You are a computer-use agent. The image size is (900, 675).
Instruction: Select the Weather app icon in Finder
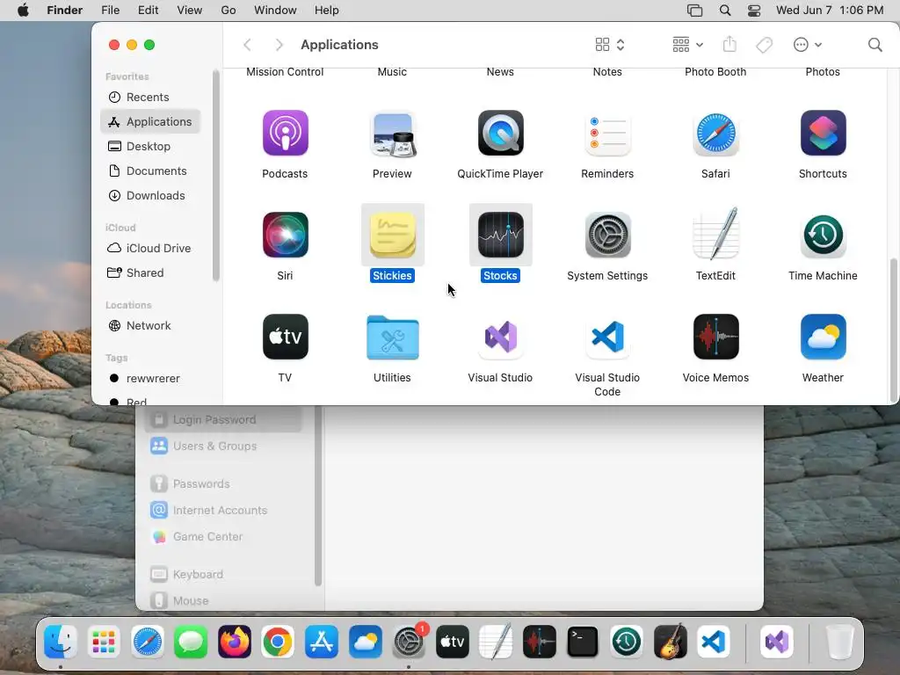823,337
